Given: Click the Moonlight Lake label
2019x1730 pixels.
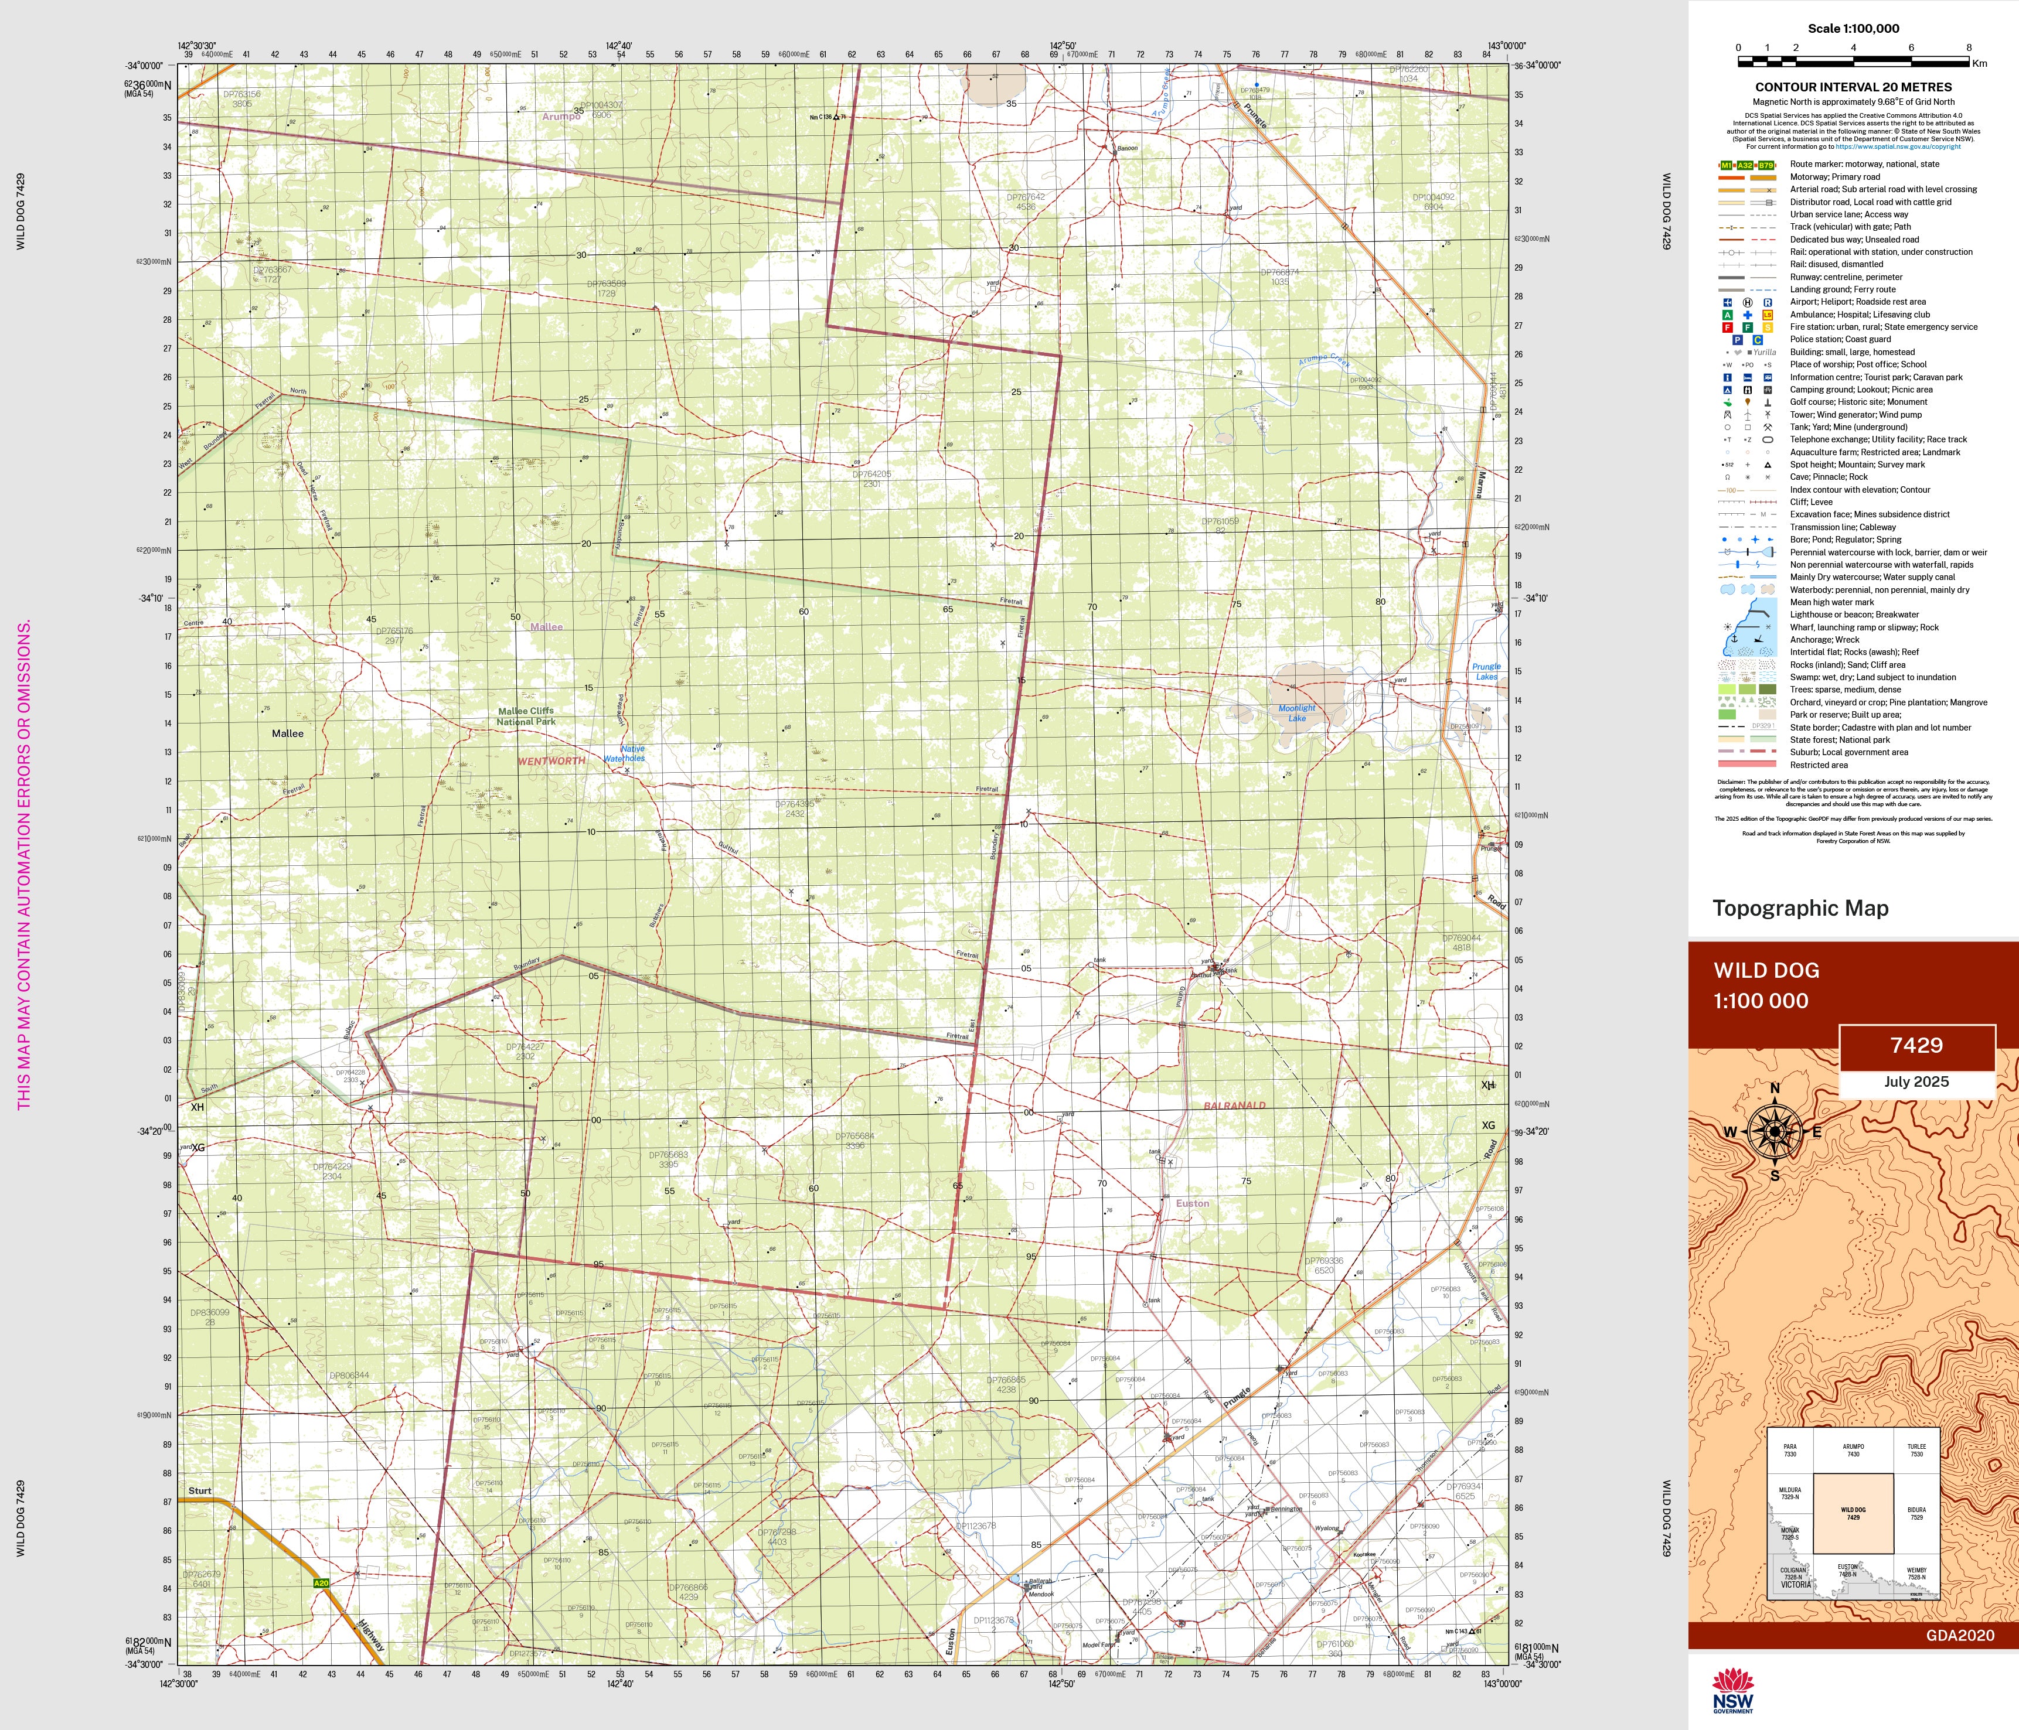Looking at the screenshot, I should coord(1296,713).
